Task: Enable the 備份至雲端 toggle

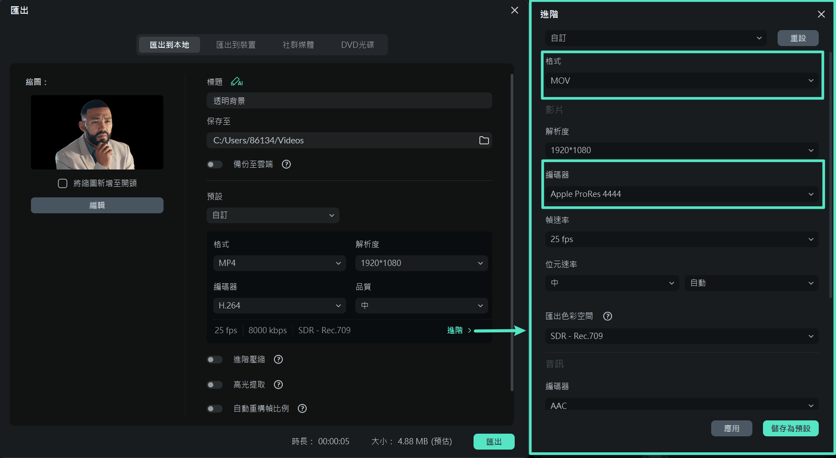Action: tap(215, 164)
